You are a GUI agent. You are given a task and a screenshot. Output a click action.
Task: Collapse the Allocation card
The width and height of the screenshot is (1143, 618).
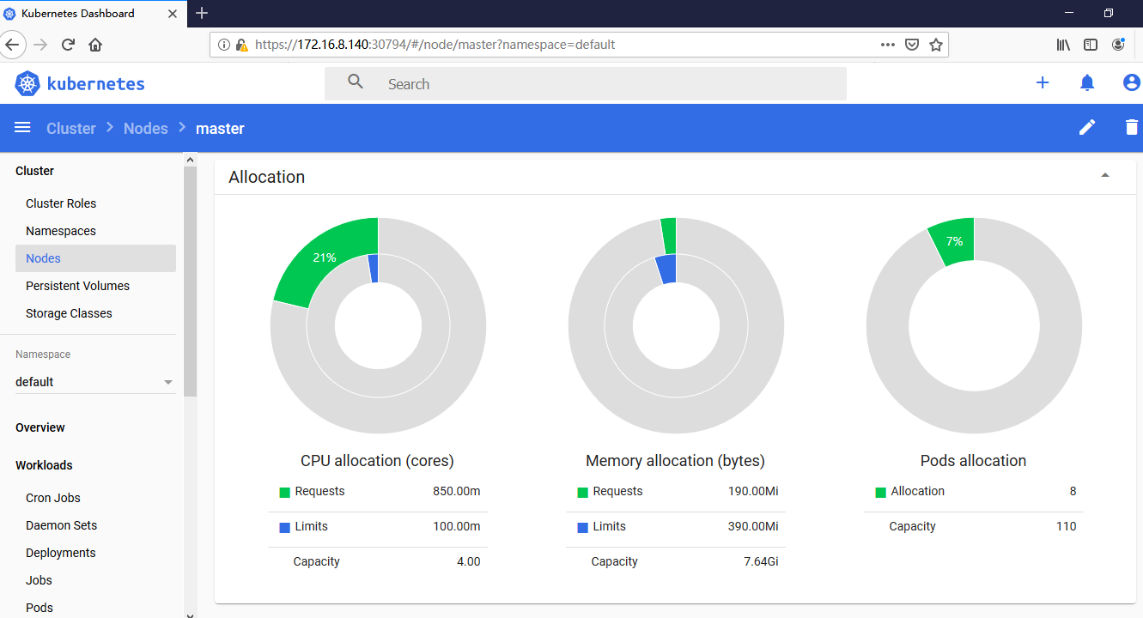coord(1105,175)
